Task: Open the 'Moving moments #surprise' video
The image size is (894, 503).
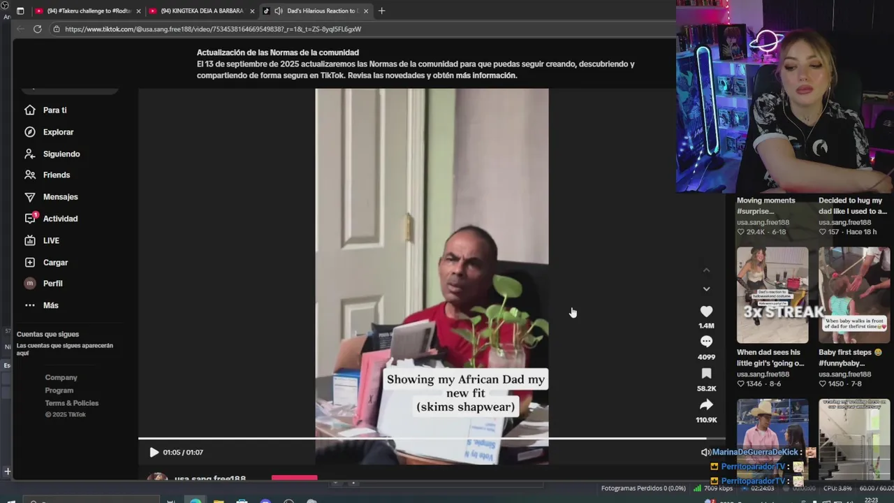Action: (765, 205)
